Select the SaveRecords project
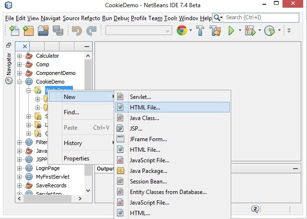 pos(51,185)
